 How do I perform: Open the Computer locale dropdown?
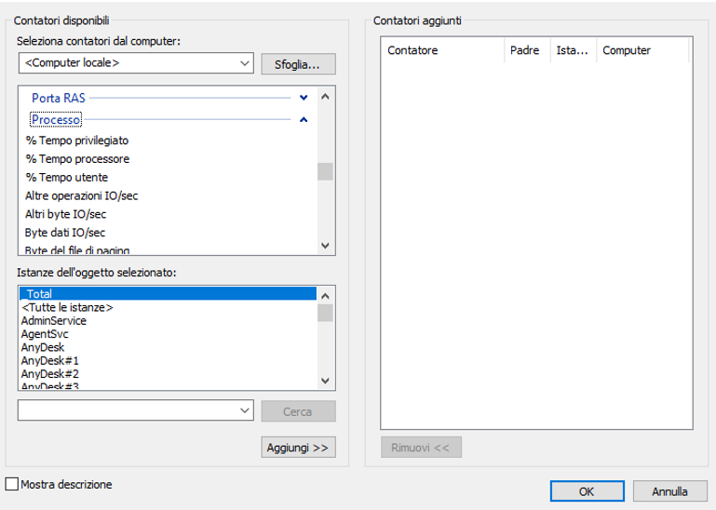(245, 63)
